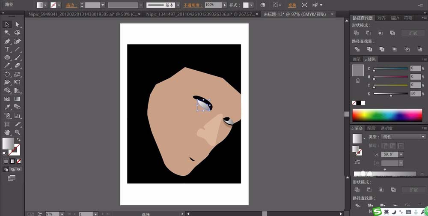Pick a color from the spectrum bar
This screenshot has height=216, width=428.
click(387, 115)
